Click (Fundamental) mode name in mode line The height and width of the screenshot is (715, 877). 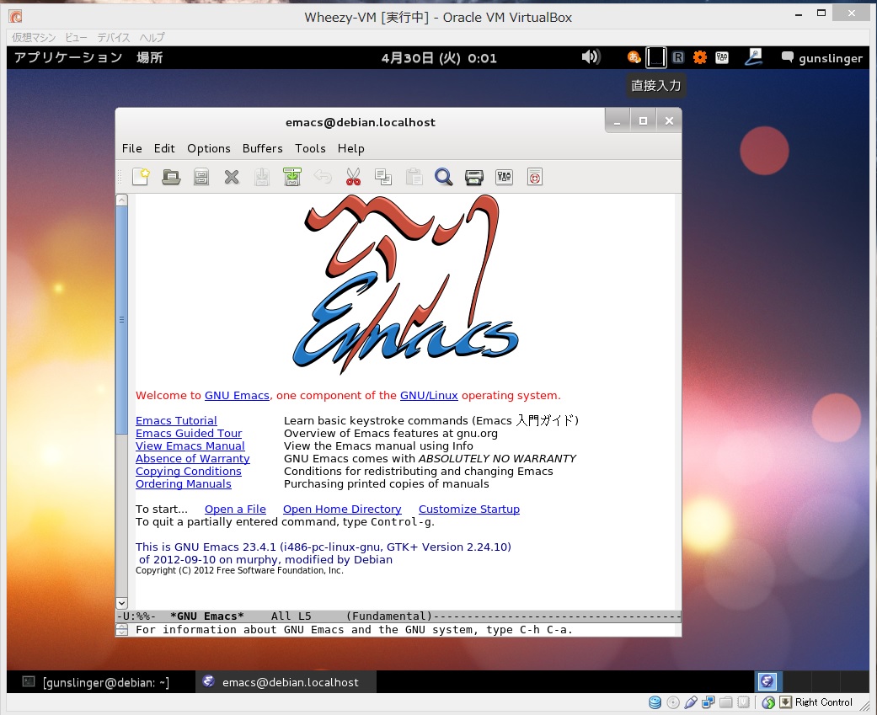pos(390,616)
